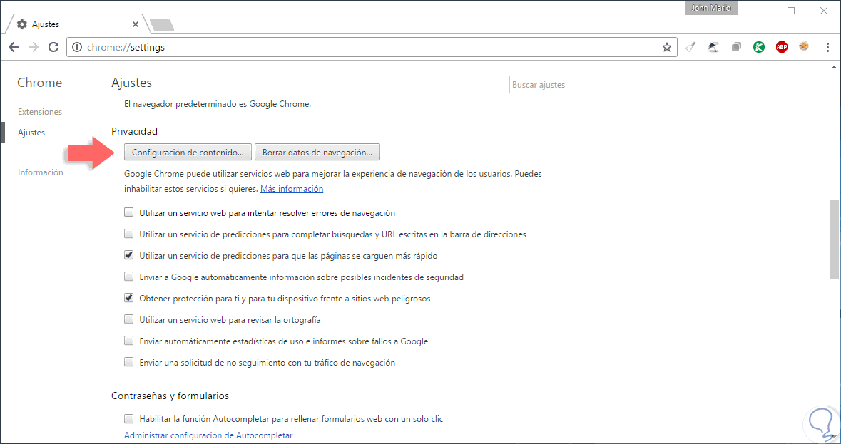This screenshot has height=444, width=841.
Task: Click the Contraseñas y formularios heading
Action: [x=170, y=396]
